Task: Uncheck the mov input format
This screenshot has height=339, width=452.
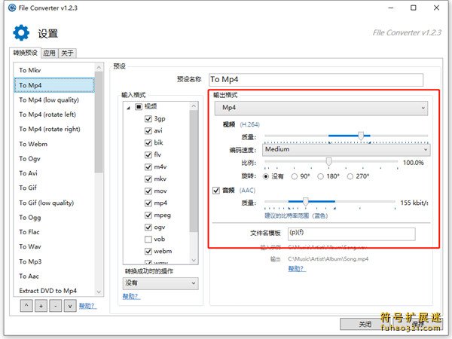Action: click(x=148, y=191)
